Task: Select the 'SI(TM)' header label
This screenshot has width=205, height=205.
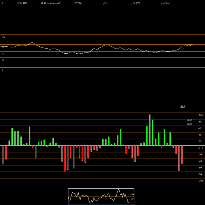Action: tap(78, 3)
